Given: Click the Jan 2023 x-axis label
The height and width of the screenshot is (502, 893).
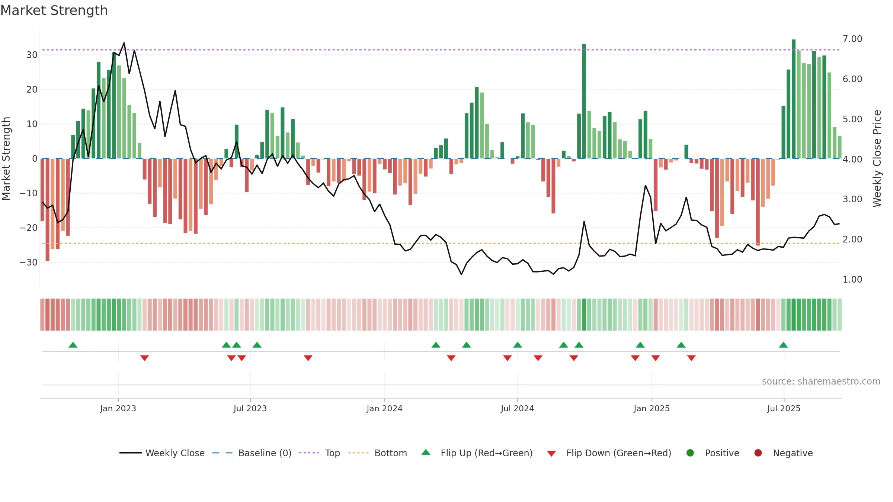Looking at the screenshot, I should [118, 408].
